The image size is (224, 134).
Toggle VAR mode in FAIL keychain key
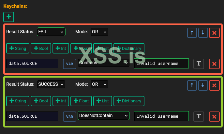click(69, 64)
